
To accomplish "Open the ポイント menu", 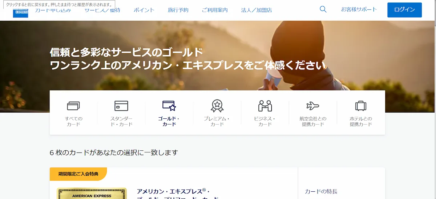I will pos(144,10).
